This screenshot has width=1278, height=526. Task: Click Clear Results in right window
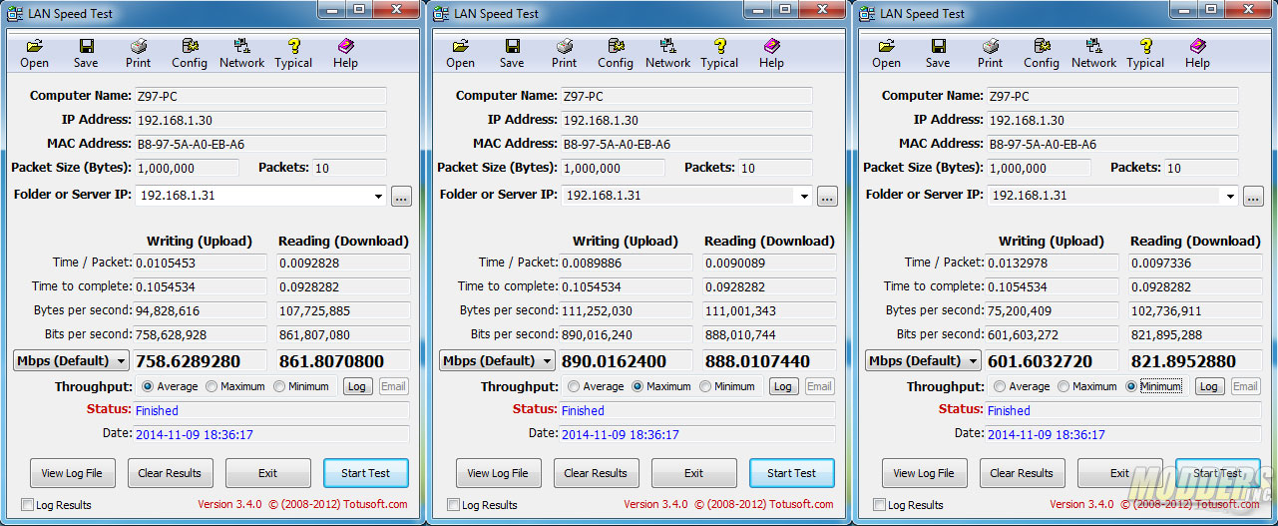coord(1023,473)
